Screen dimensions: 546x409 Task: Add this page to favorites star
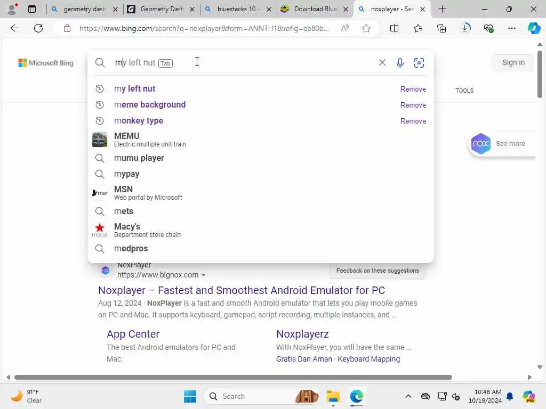[366, 28]
